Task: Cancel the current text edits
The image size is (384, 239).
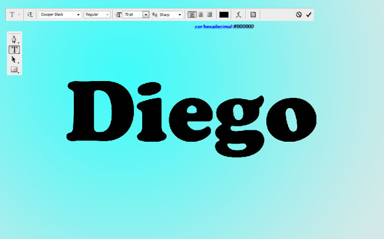Action: point(298,14)
